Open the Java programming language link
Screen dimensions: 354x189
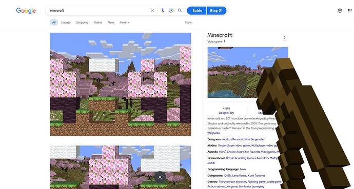pos(243,169)
